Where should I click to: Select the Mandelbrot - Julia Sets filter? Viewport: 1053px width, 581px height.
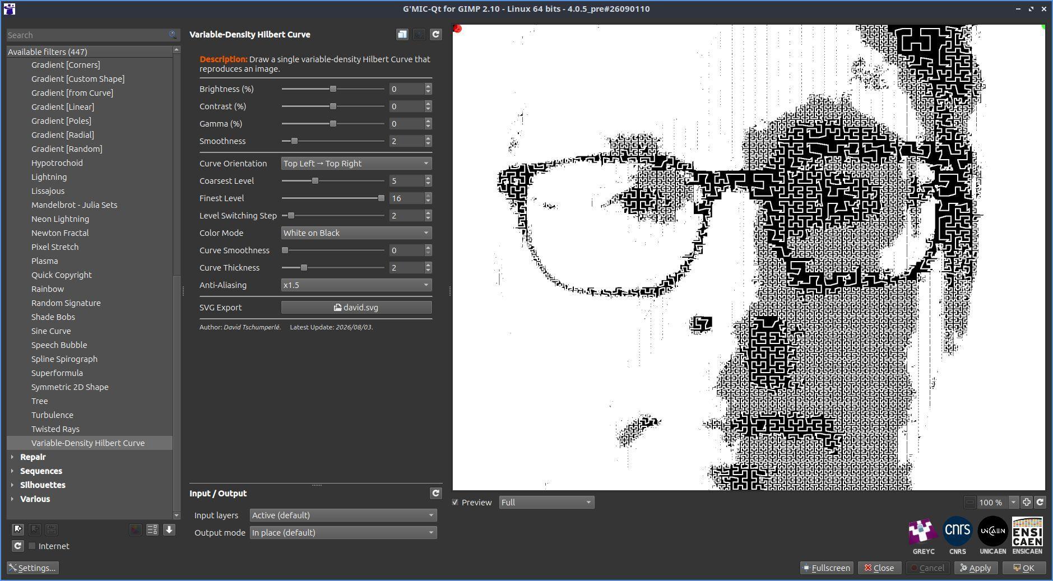coord(75,205)
